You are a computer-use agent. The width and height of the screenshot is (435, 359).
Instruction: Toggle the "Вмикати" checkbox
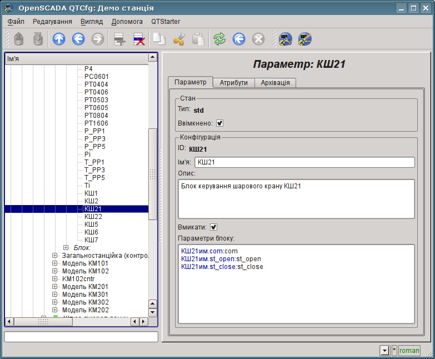[x=213, y=227]
